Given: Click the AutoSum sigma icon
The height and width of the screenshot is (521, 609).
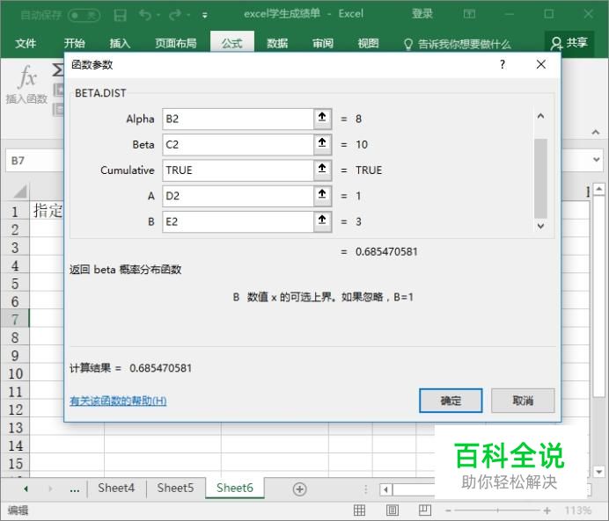Looking at the screenshot, I should click(x=57, y=69).
